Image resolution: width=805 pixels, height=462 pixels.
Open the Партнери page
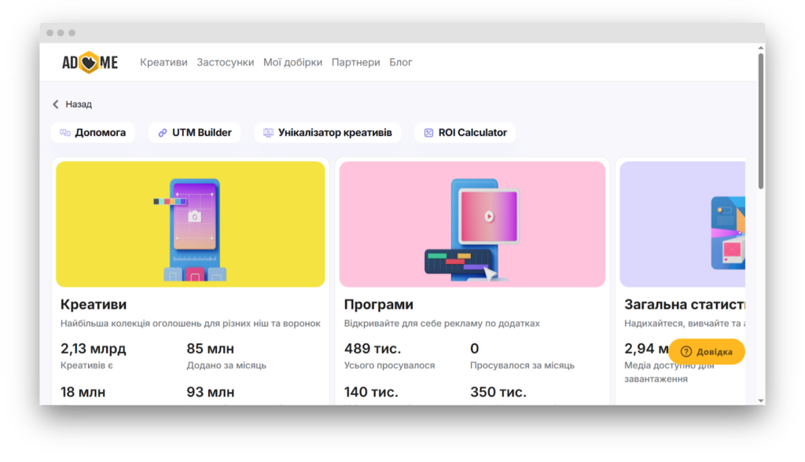click(x=355, y=62)
